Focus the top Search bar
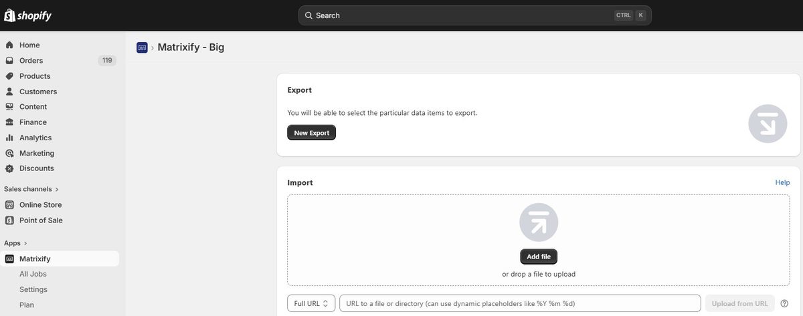 click(x=474, y=15)
